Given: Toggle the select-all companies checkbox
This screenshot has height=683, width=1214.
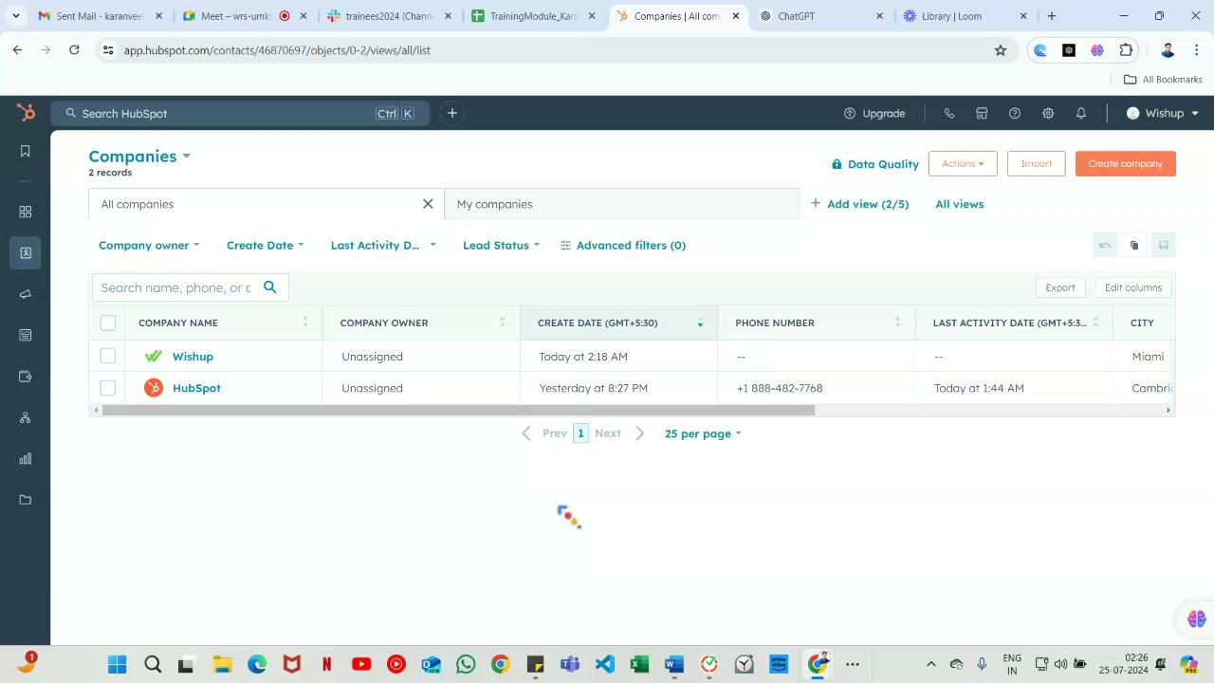Looking at the screenshot, I should pyautogui.click(x=108, y=323).
